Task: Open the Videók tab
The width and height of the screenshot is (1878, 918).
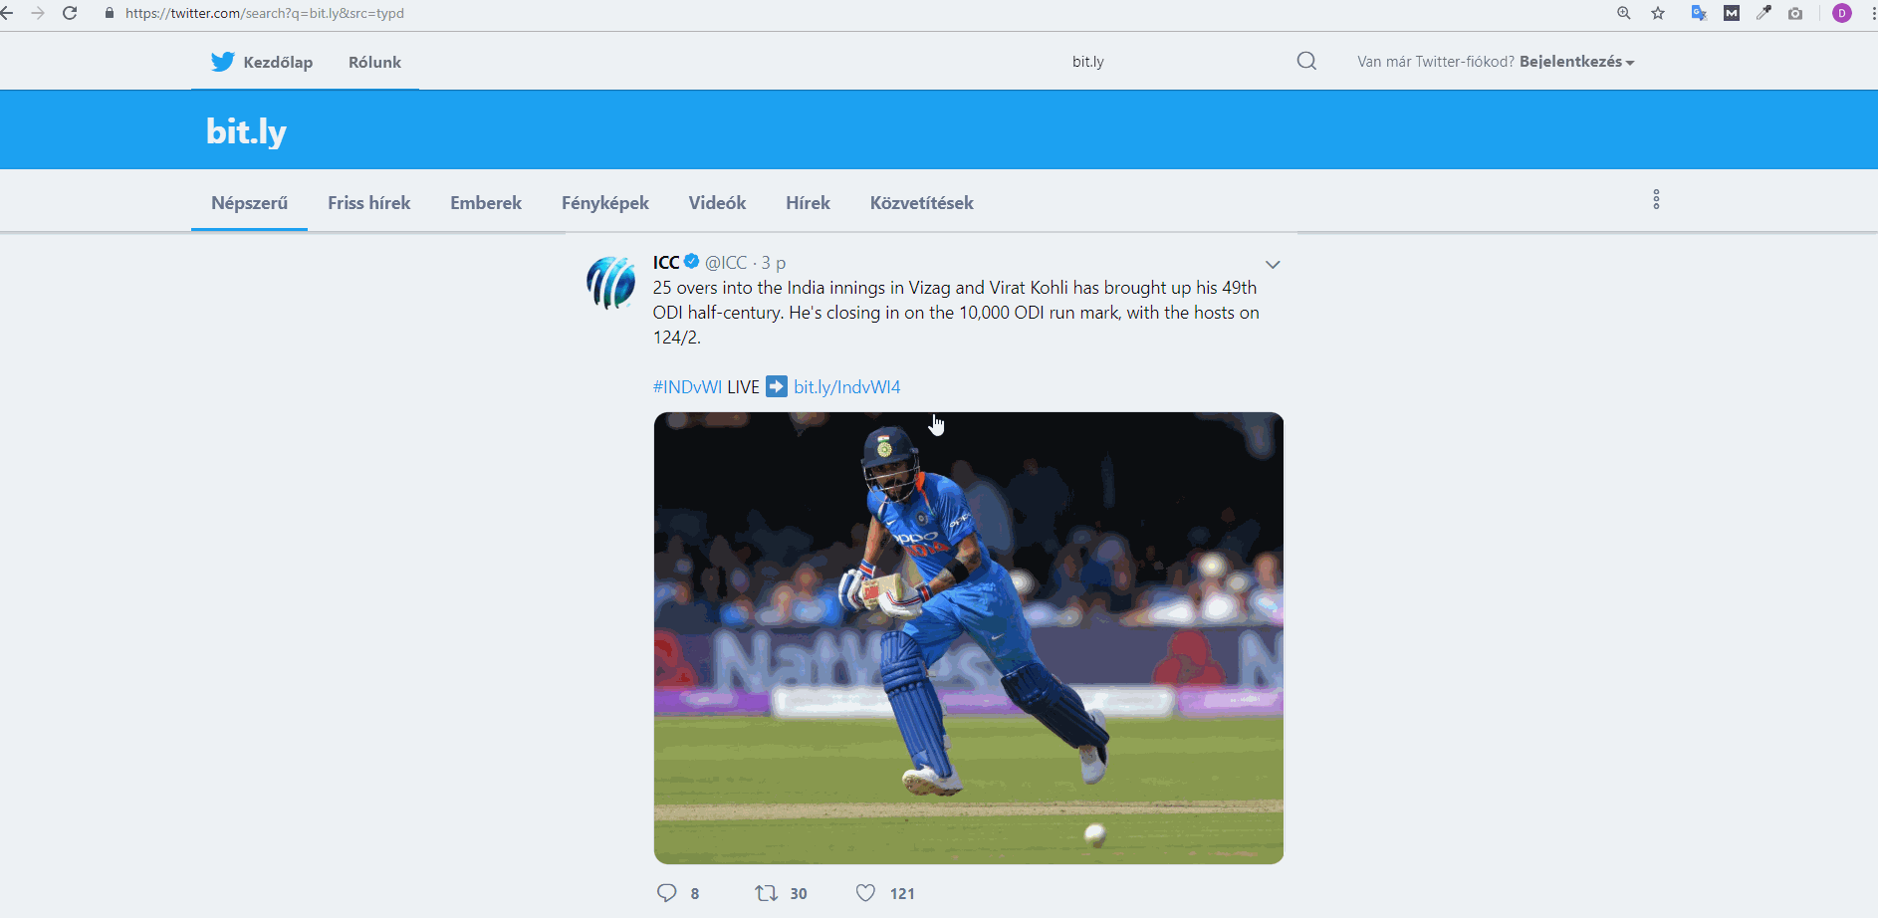Action: tap(717, 203)
